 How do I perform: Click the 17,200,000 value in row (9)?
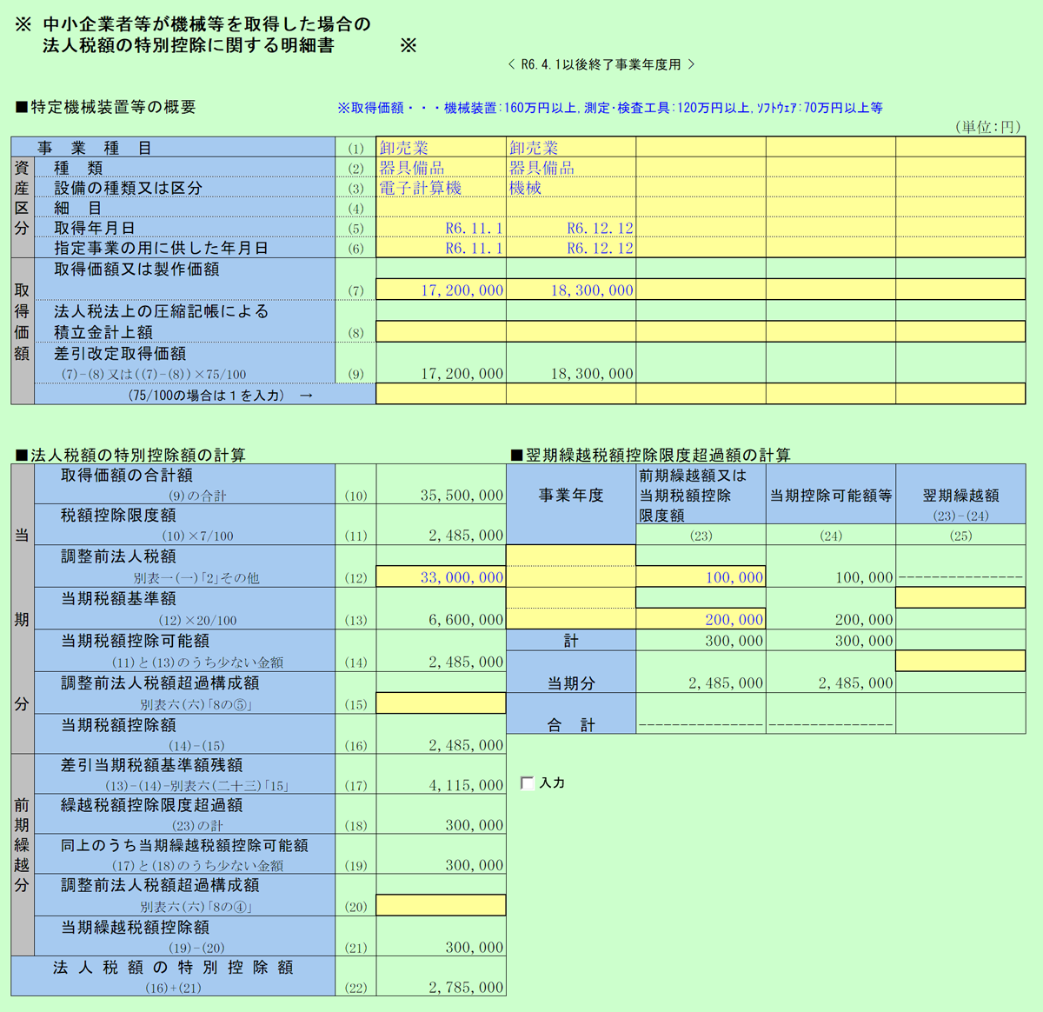[462, 373]
